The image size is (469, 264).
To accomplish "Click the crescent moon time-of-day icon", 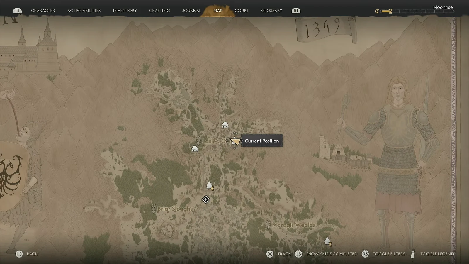I will pyautogui.click(x=377, y=11).
